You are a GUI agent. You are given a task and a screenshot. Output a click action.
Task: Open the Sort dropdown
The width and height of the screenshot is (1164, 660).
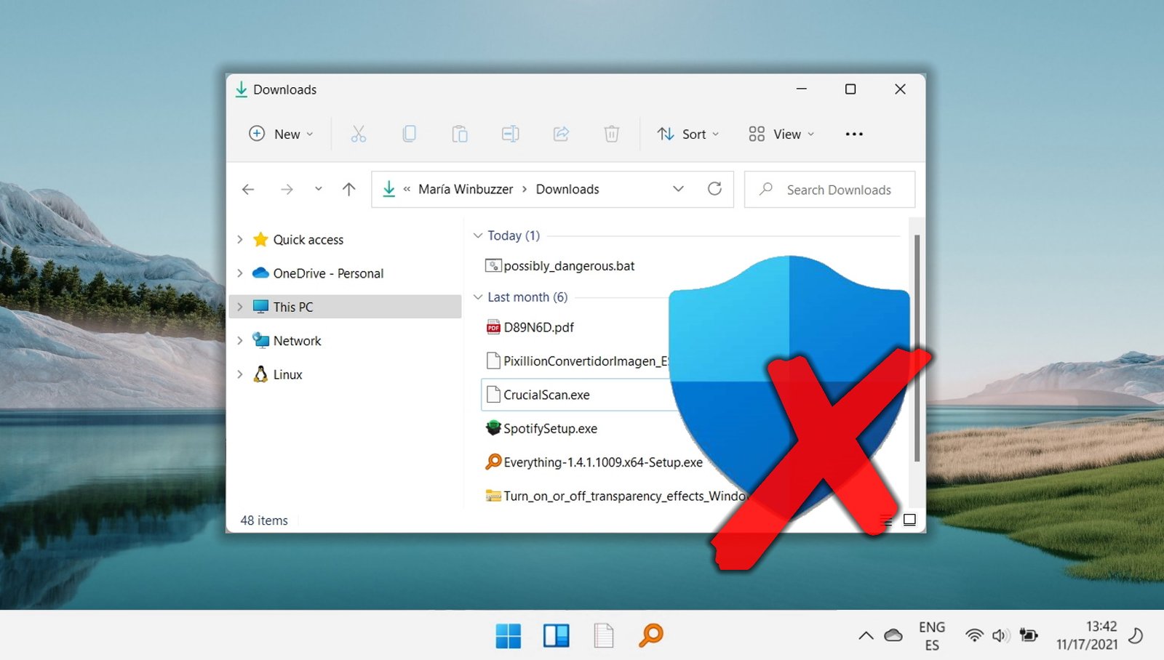687,134
